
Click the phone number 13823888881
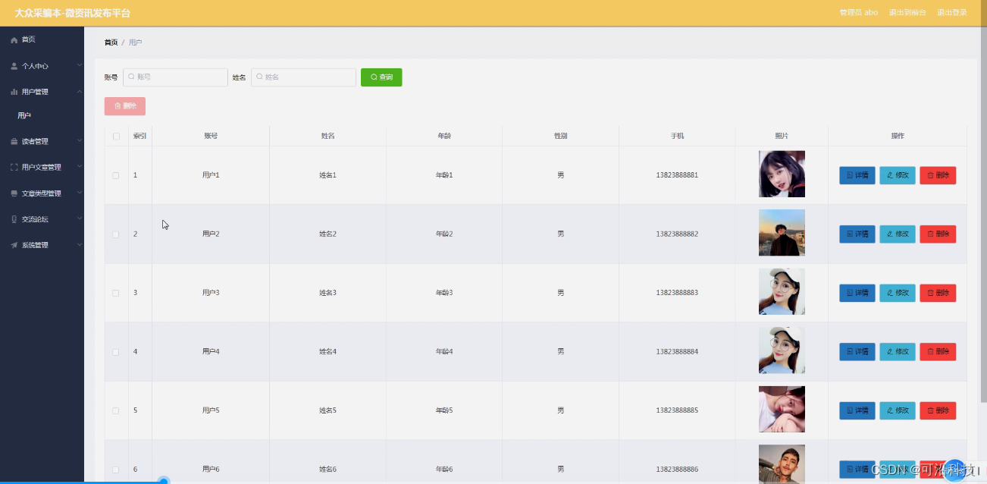click(x=677, y=175)
